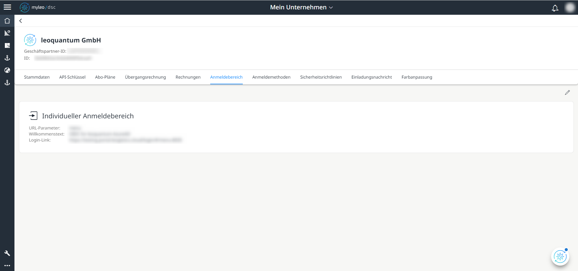Select the lower anchor icon in the sidebar
The width and height of the screenshot is (578, 271).
coord(7,83)
